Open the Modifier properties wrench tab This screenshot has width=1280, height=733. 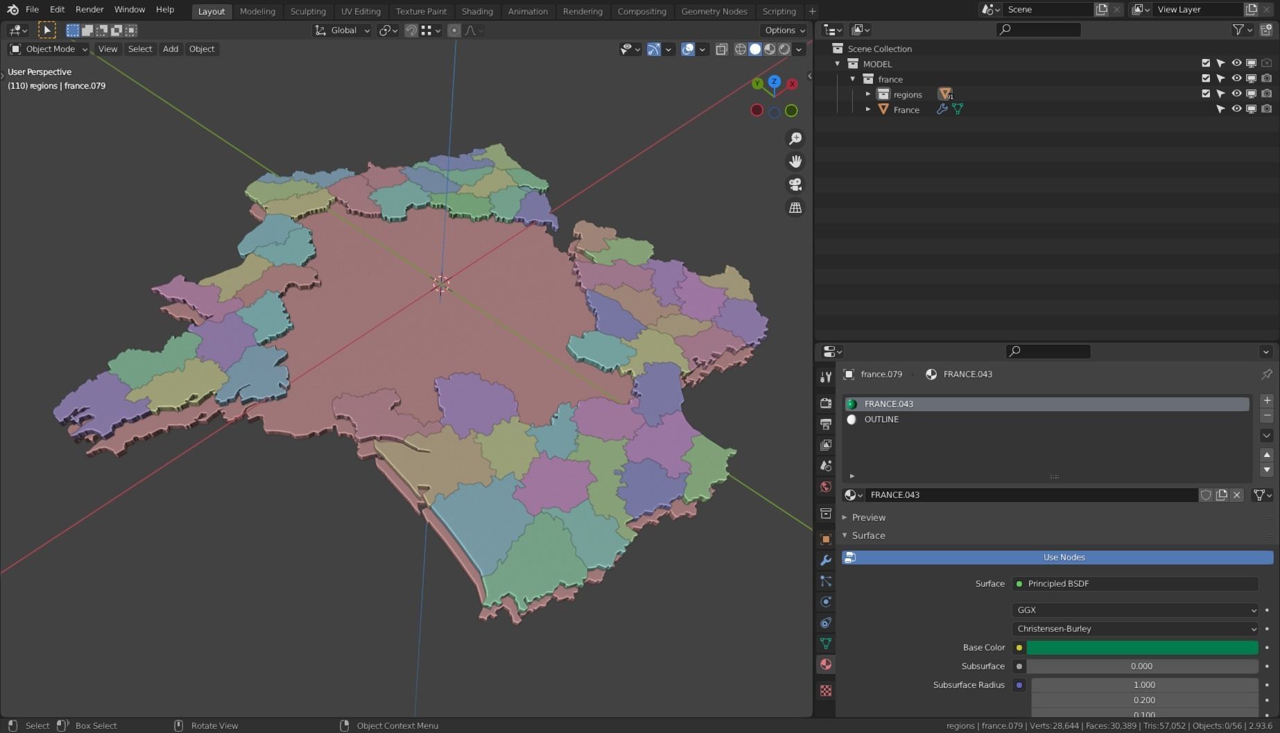(825, 560)
